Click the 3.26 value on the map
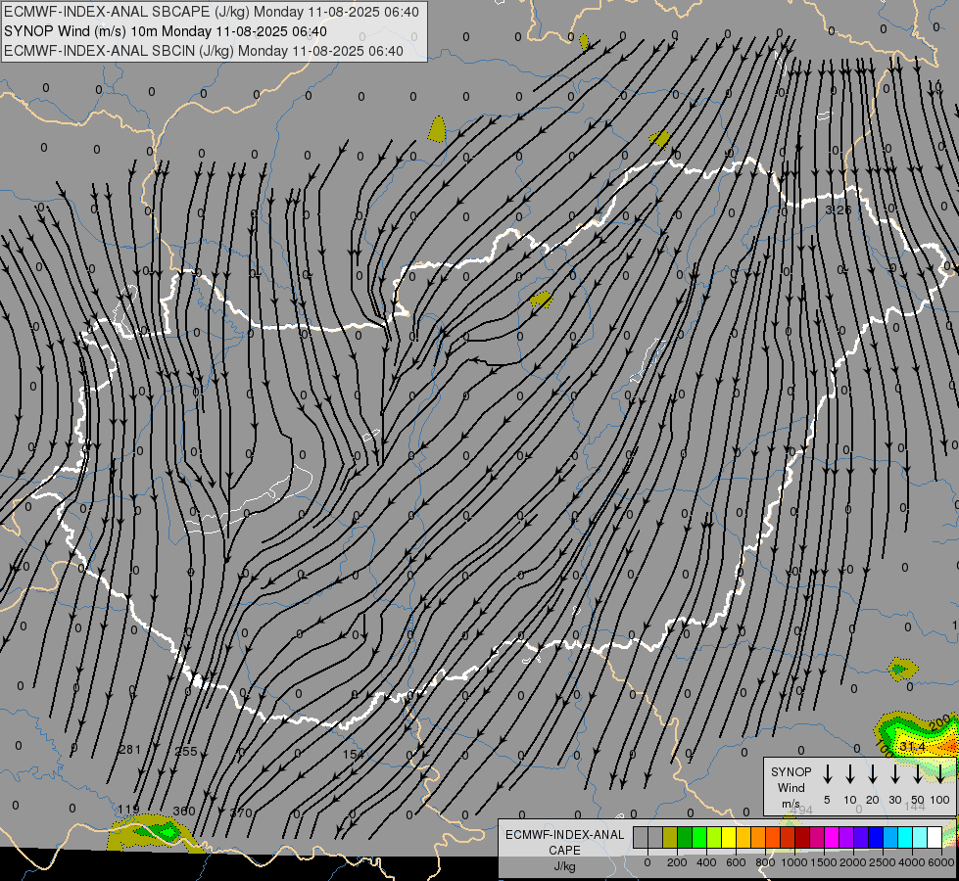 [839, 210]
